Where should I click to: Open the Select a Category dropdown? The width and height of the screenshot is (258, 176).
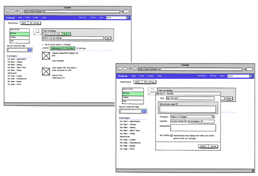(x=193, y=117)
